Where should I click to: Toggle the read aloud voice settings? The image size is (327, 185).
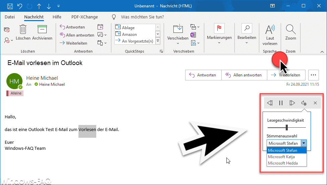tap(304, 103)
